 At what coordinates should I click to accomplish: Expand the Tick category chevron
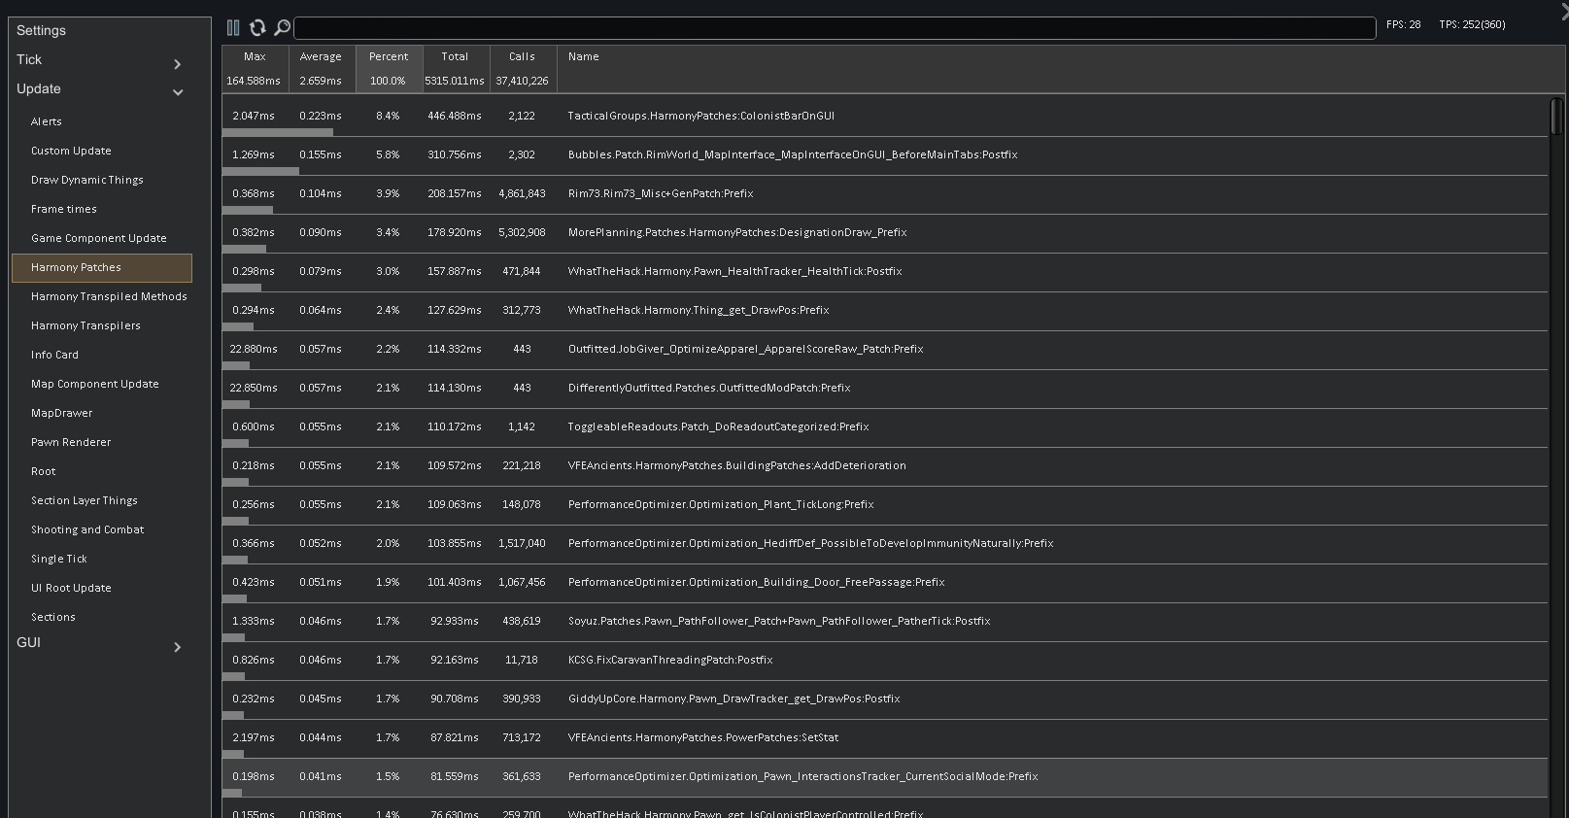[x=177, y=64]
